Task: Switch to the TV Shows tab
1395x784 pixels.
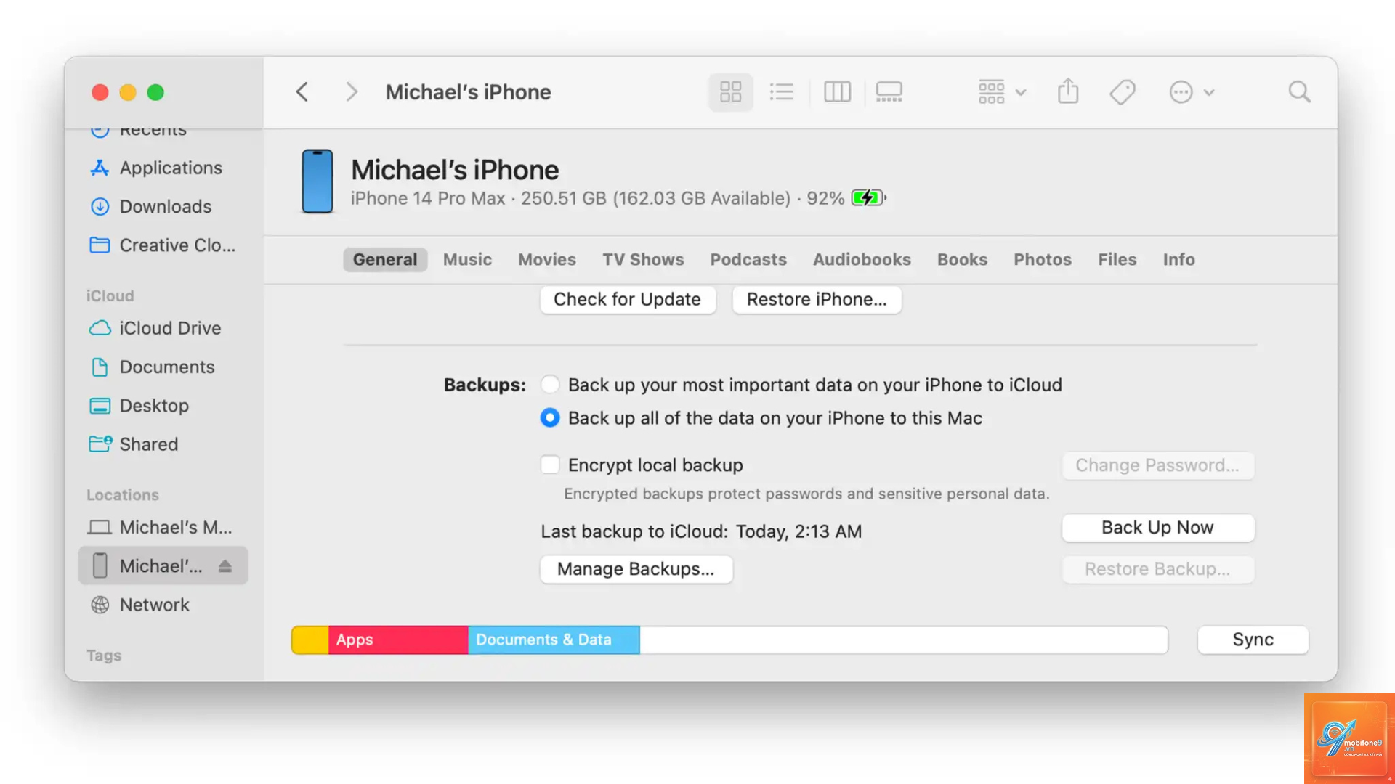Action: 643,259
